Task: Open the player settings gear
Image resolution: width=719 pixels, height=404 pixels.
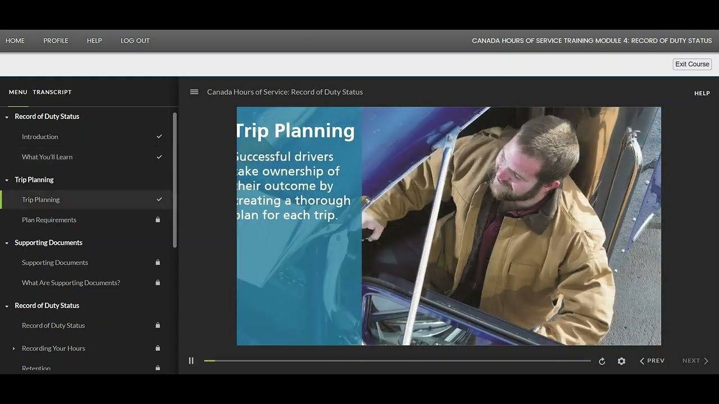Action: click(621, 361)
